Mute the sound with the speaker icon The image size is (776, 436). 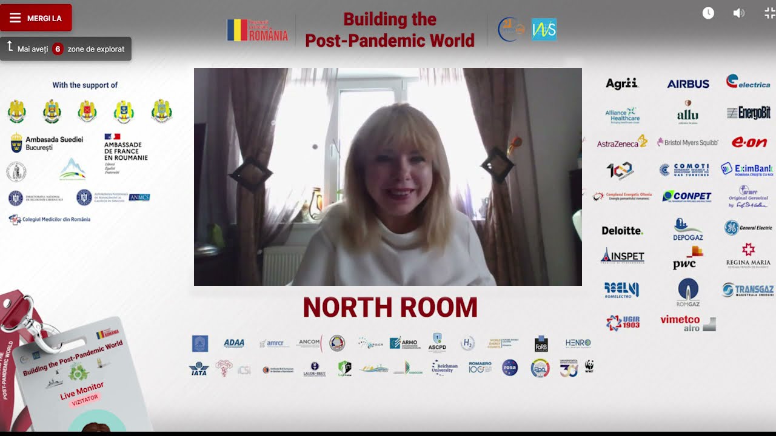pyautogui.click(x=738, y=13)
